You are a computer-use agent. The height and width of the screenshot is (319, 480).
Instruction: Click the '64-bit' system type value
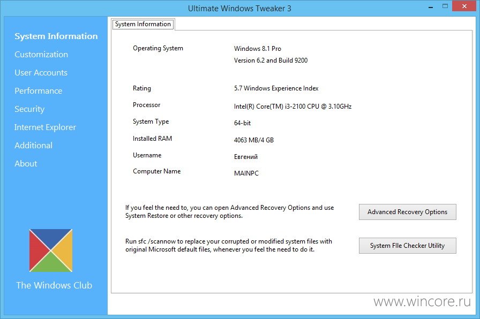pos(242,123)
